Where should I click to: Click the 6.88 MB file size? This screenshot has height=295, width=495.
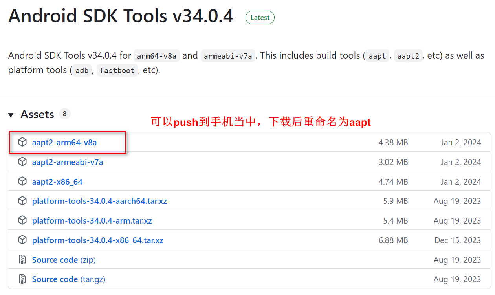click(393, 240)
